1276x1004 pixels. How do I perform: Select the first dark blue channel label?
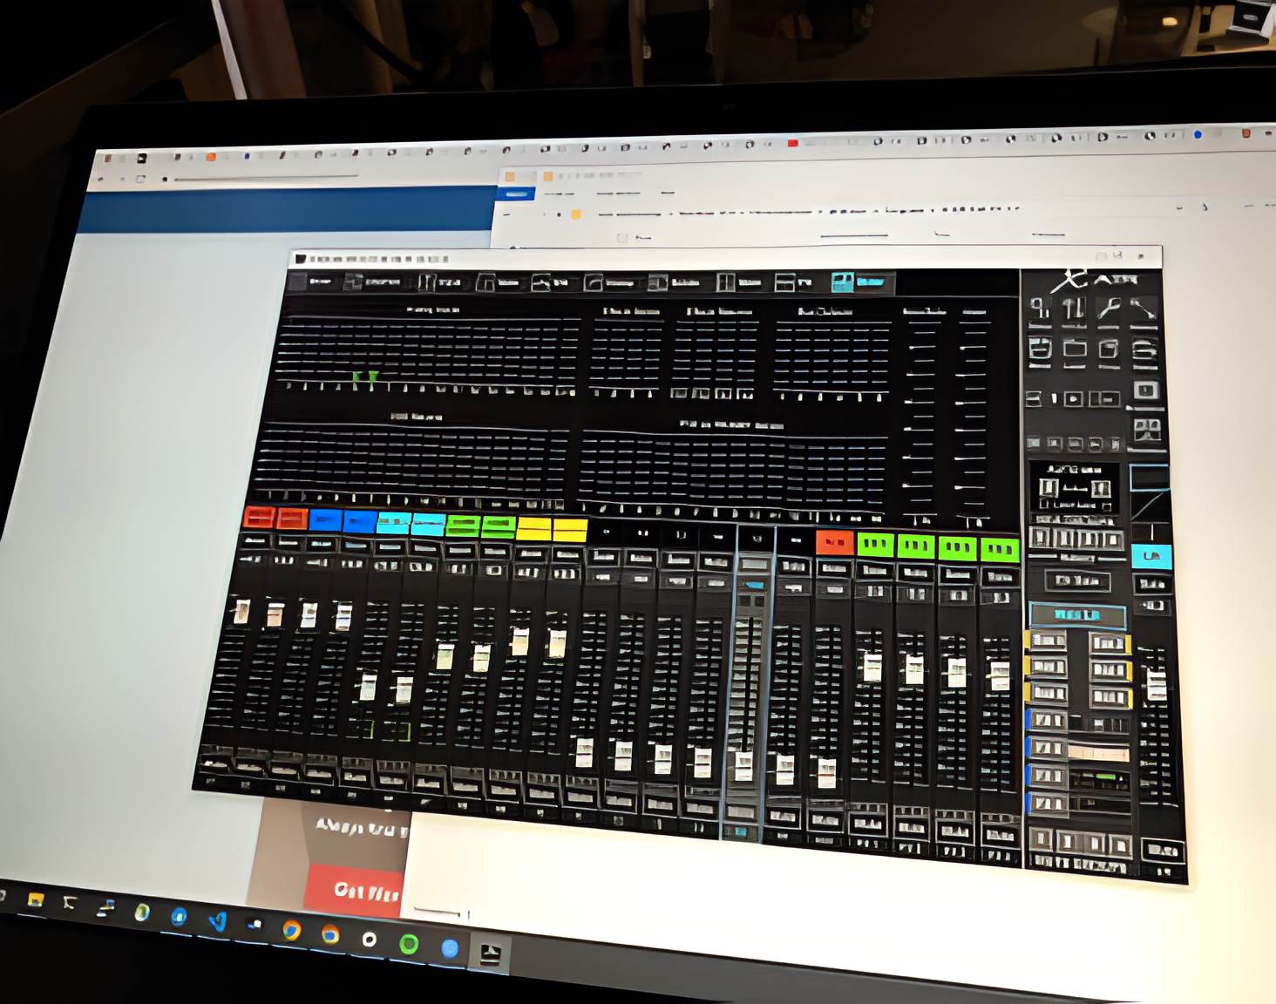[x=324, y=520]
